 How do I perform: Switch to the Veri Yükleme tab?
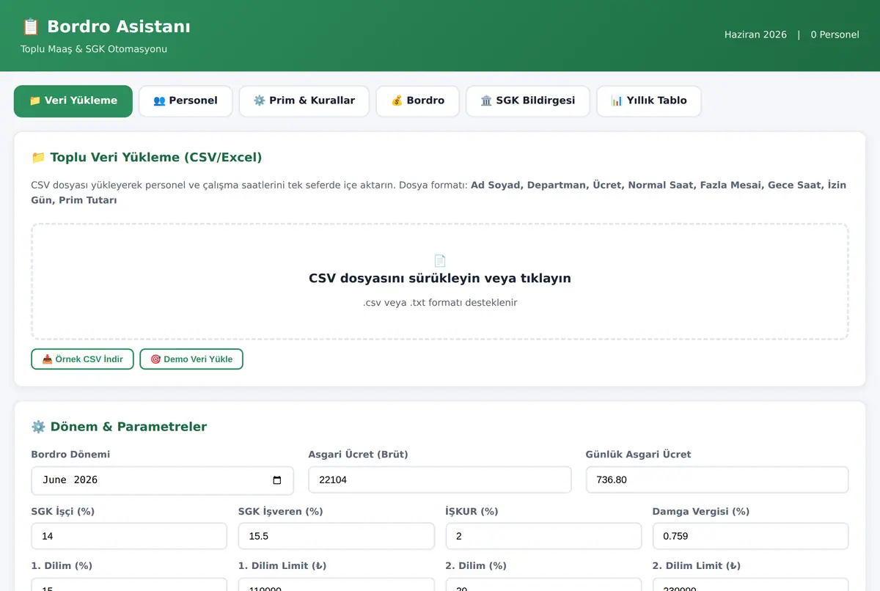click(x=73, y=101)
